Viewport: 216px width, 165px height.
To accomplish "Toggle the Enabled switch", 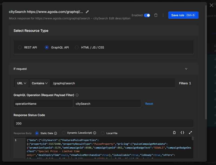I will 147,15.
